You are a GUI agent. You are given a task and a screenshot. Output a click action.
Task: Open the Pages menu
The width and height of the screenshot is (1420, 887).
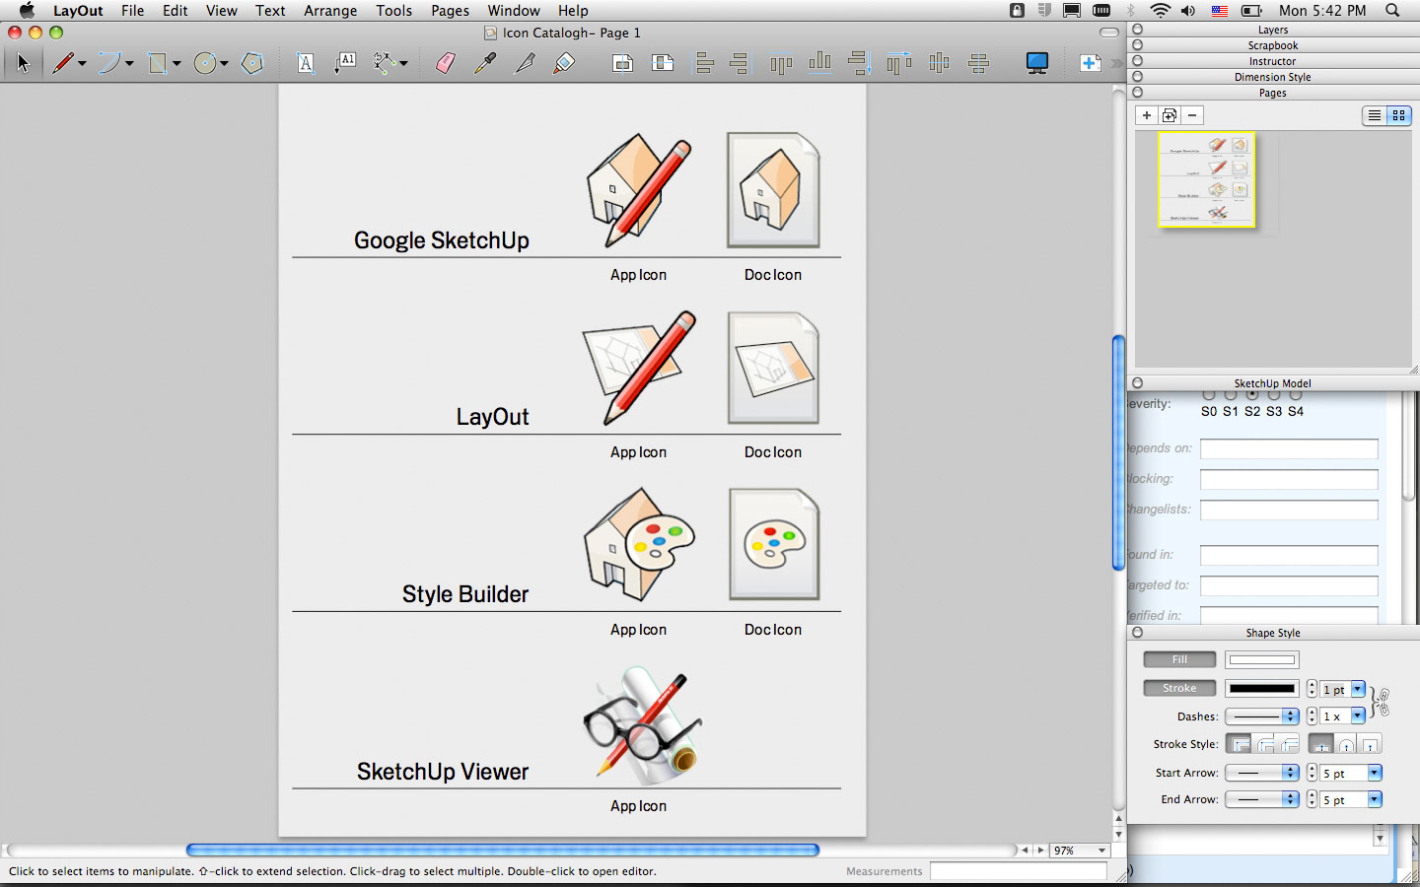[450, 10]
